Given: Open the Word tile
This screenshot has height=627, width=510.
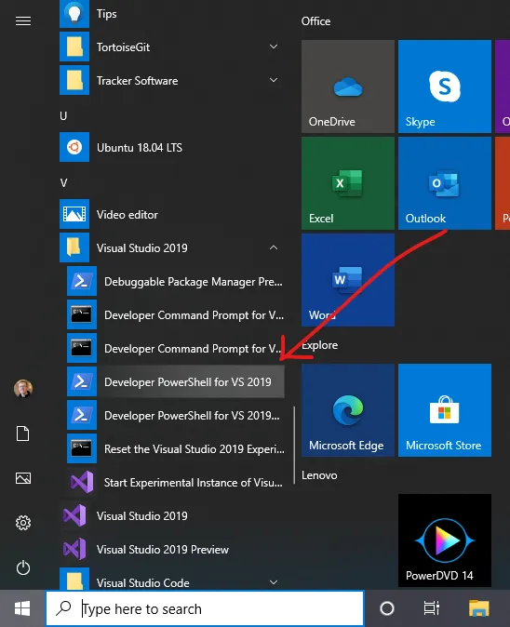Looking at the screenshot, I should [348, 280].
